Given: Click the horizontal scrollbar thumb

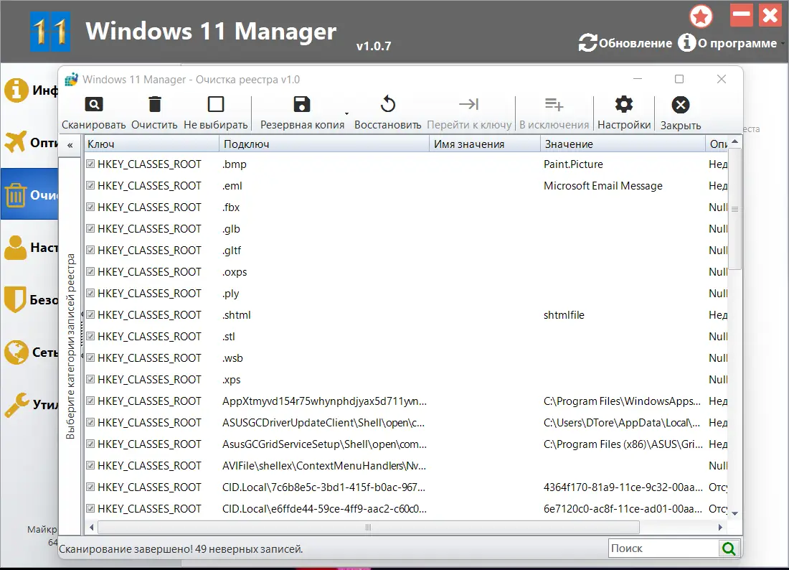Looking at the screenshot, I should (369, 527).
